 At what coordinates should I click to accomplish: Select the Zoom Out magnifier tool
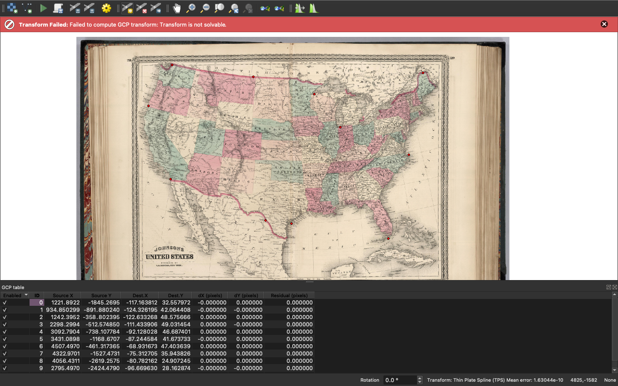[x=205, y=8]
